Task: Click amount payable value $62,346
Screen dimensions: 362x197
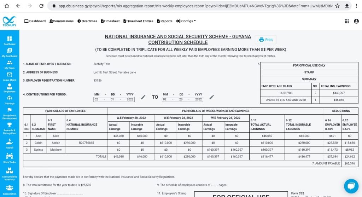Action: click(x=350, y=163)
